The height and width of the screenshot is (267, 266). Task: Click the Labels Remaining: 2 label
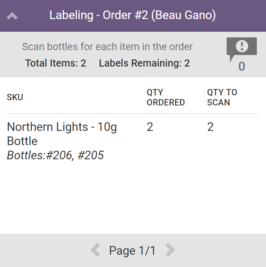click(144, 63)
